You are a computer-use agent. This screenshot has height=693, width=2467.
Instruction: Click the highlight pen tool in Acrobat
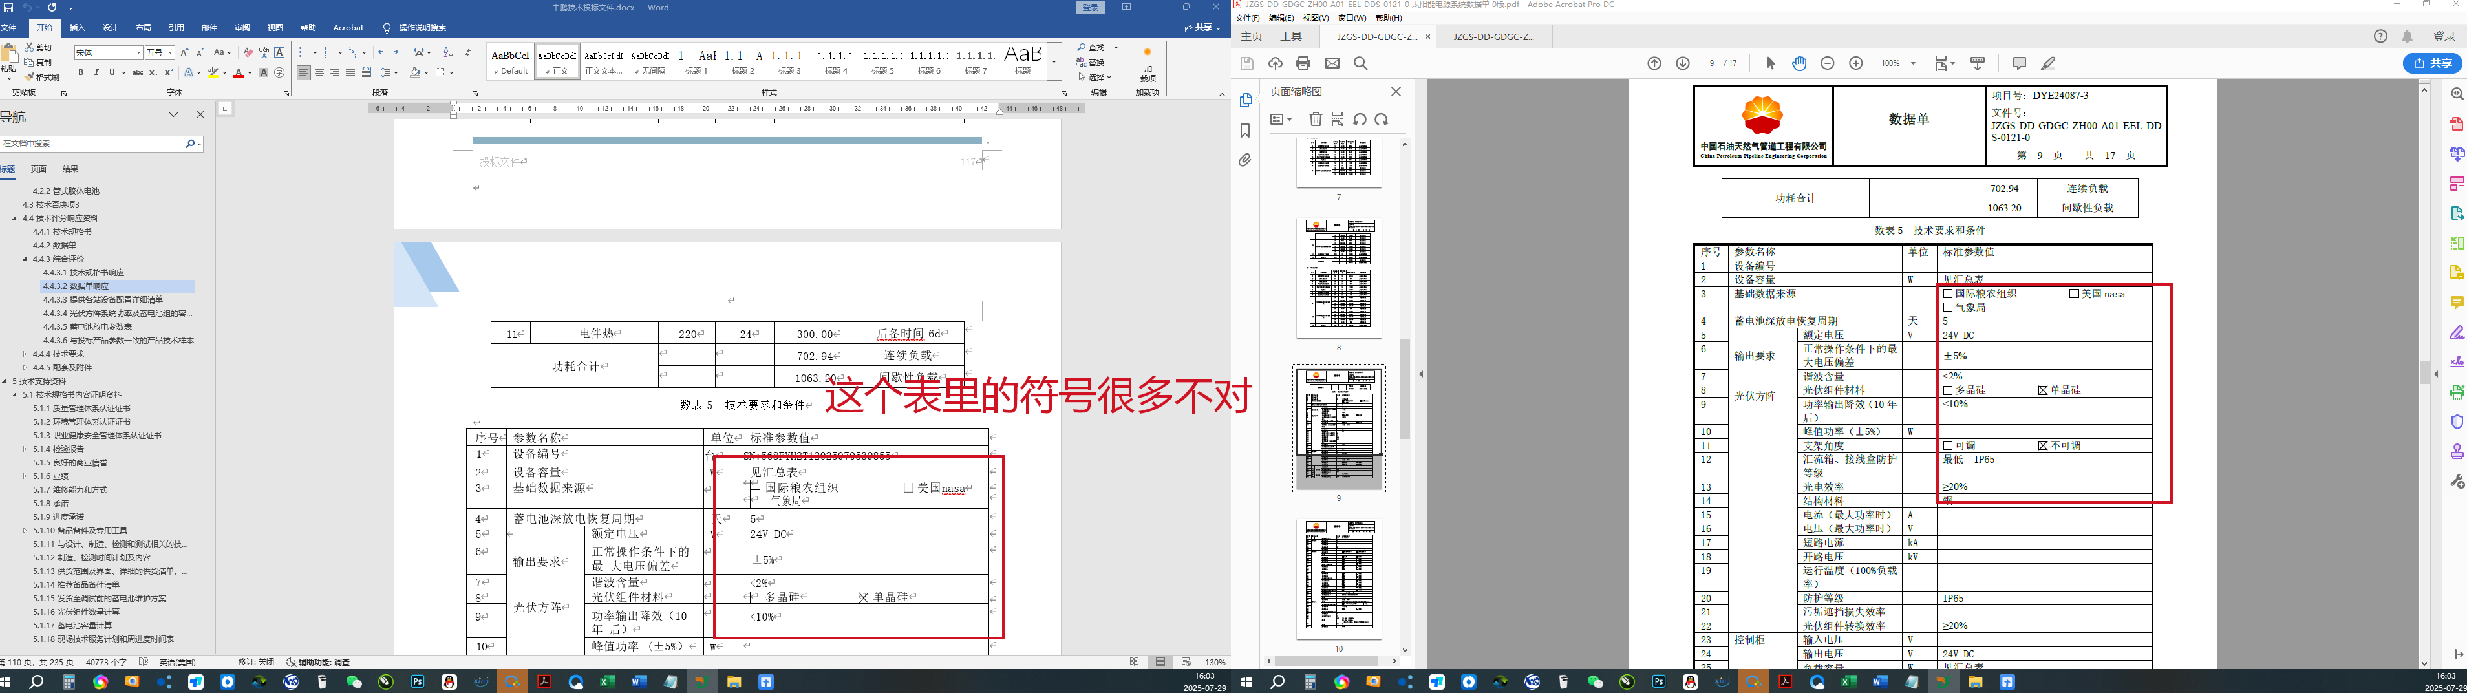coord(2049,63)
